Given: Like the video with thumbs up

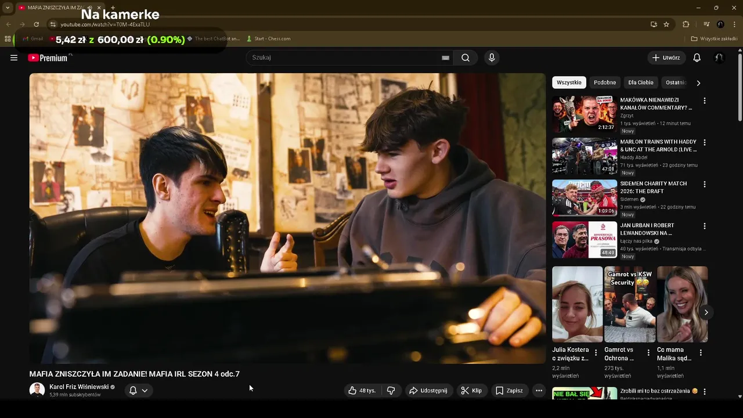Looking at the screenshot, I should pyautogui.click(x=362, y=391).
